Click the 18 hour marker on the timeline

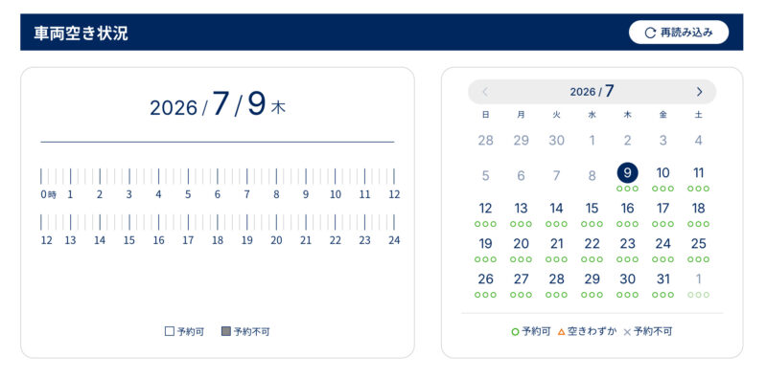click(218, 230)
